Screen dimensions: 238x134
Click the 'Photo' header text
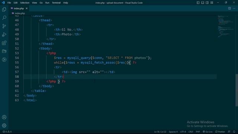tap(66, 34)
